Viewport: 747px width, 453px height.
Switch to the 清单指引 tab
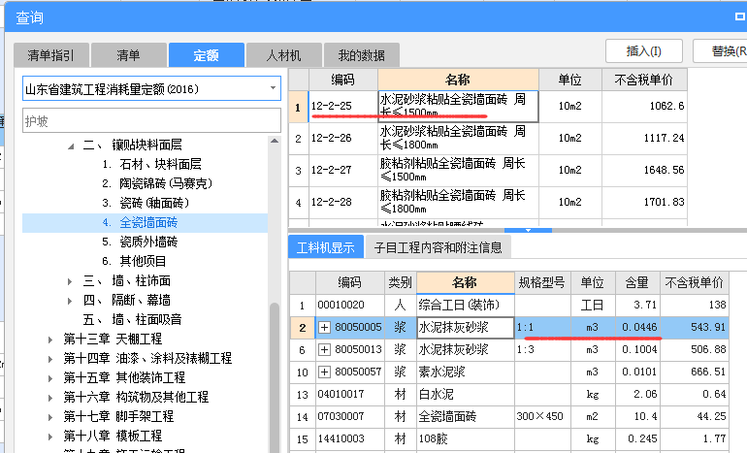point(51,55)
